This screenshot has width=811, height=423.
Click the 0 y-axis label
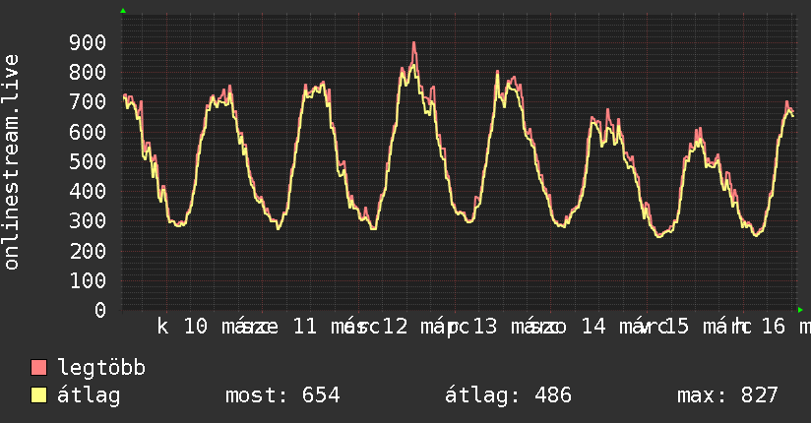pyautogui.click(x=100, y=310)
